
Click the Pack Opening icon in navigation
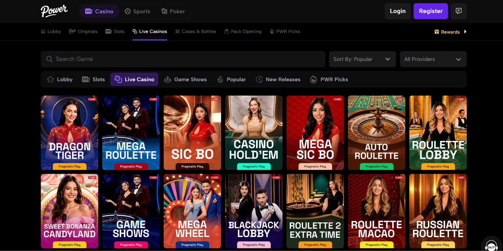(227, 31)
